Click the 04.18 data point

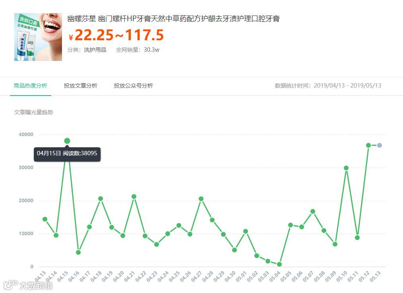tap(101, 199)
